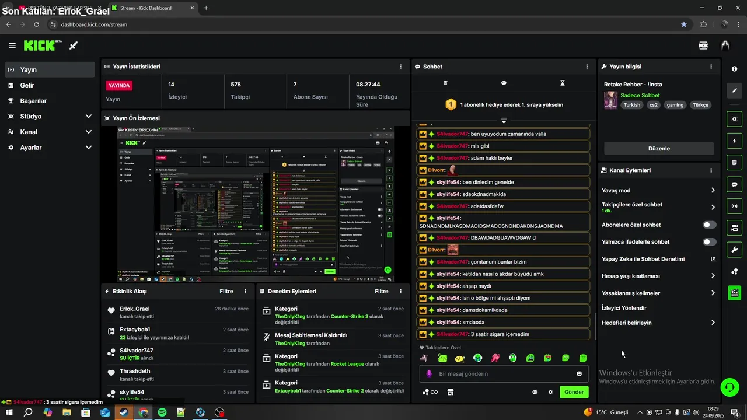Open Takipçilere özel sohbet chevron
The height and width of the screenshot is (420, 747).
pos(713,207)
